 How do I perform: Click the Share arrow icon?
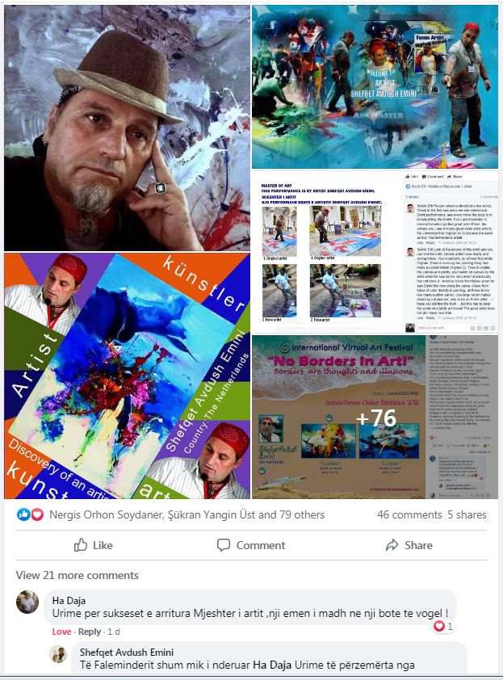click(x=392, y=544)
